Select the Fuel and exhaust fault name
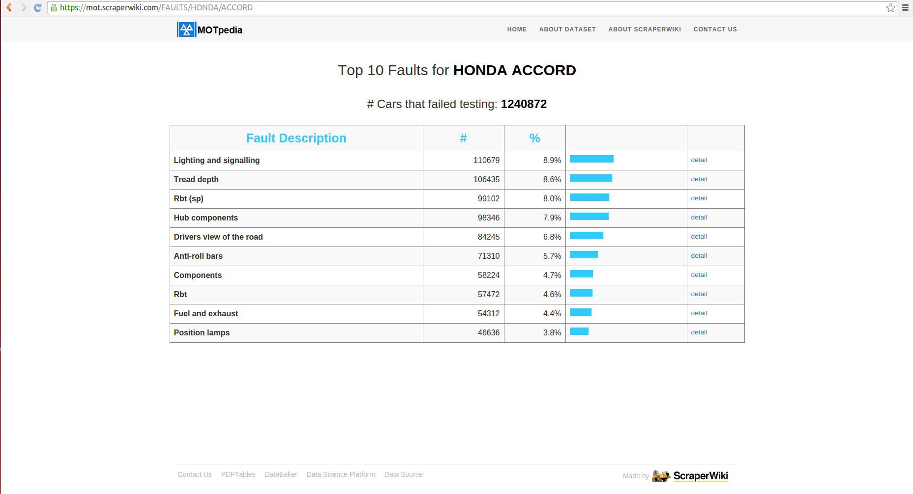Image resolution: width=913 pixels, height=494 pixels. [x=206, y=313]
